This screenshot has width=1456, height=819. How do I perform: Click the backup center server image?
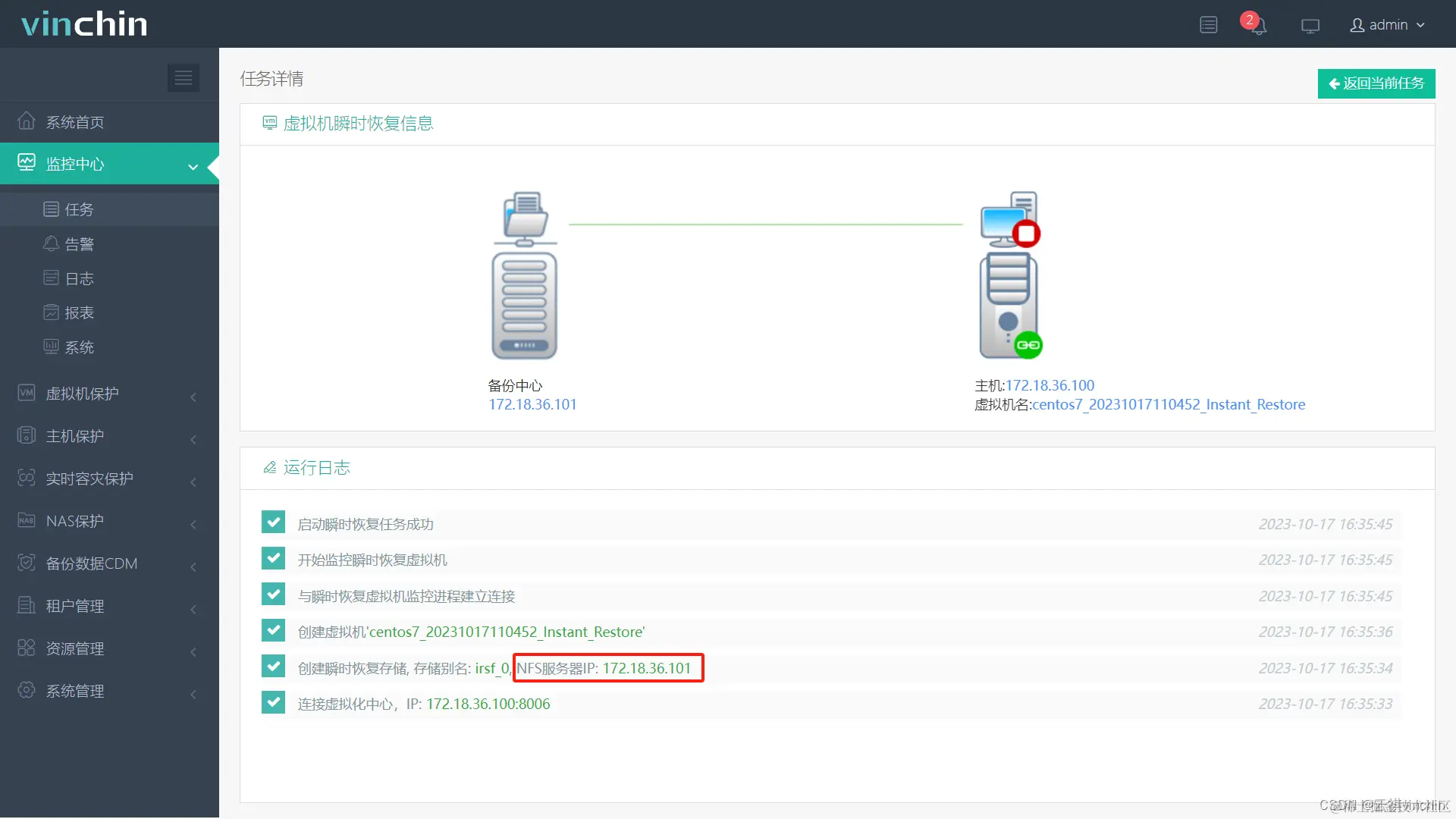tap(525, 275)
